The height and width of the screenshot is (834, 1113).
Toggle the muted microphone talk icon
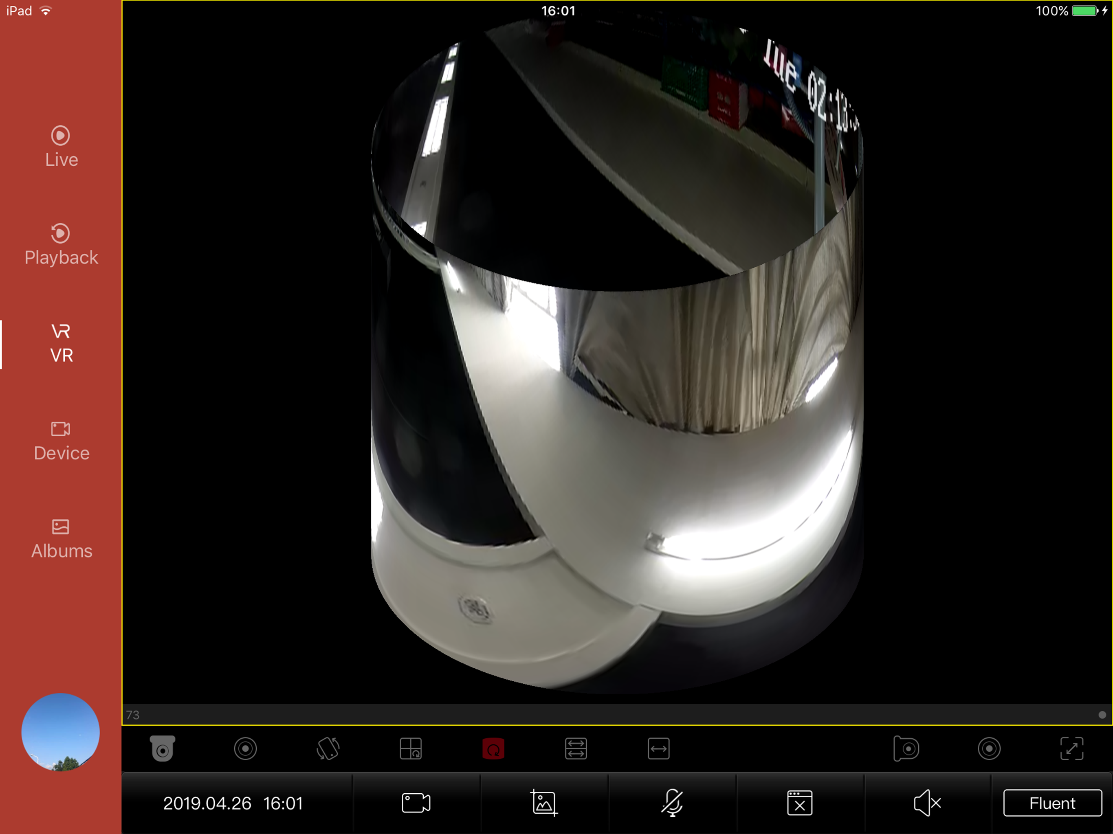click(x=672, y=803)
